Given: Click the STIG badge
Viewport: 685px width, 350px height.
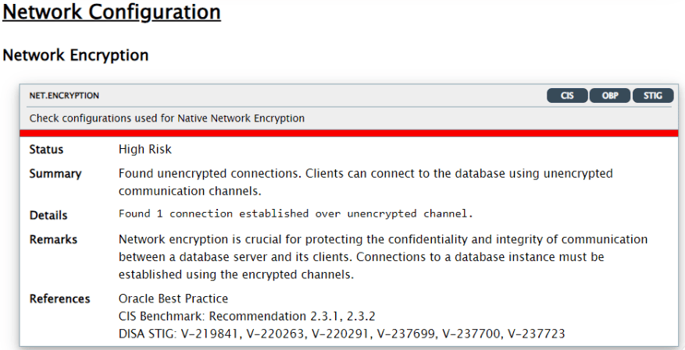Looking at the screenshot, I should pos(653,95).
